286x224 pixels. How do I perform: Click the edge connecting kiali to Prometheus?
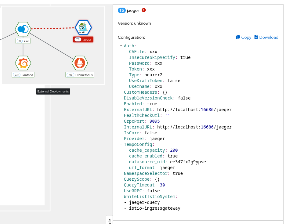51,46
